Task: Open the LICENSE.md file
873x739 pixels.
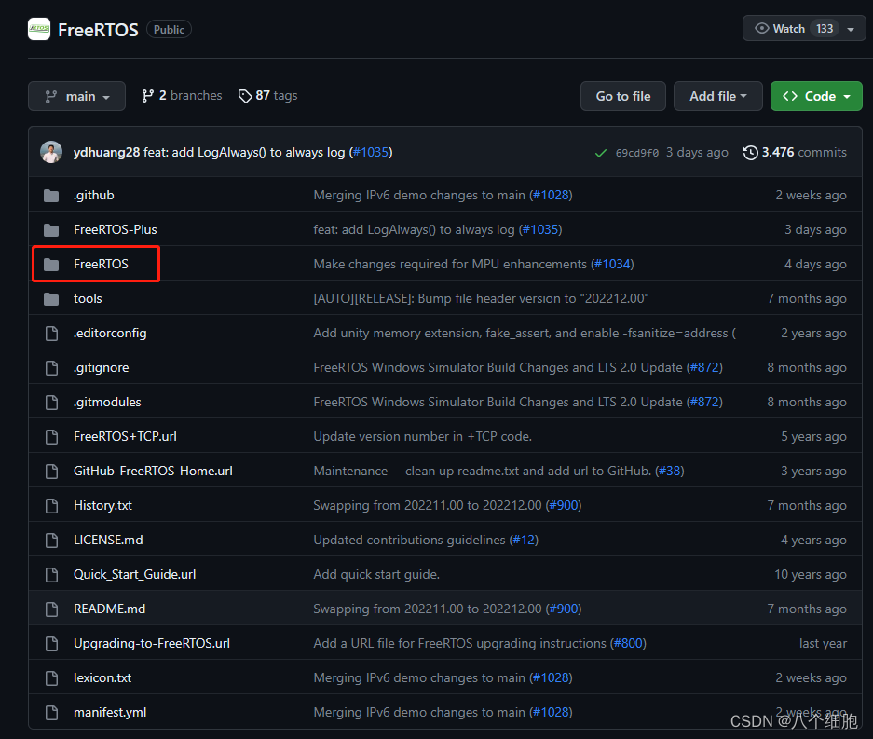Action: coord(108,541)
